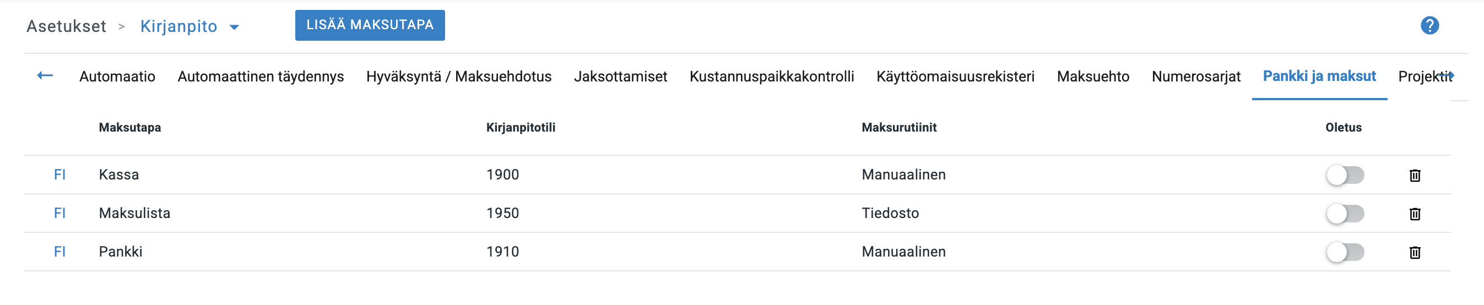Screen dimensions: 1484x305
Task: Open the Käyttöomaisuusrekisteri tab
Action: [x=955, y=77]
